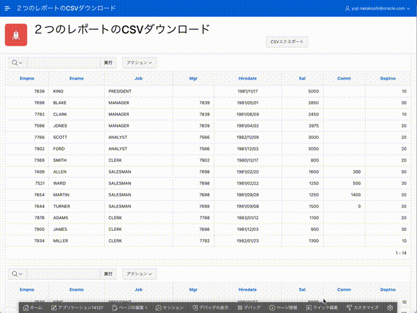Select the cell TURNER
Viewport: 417px width, 313px height.
pos(62,206)
